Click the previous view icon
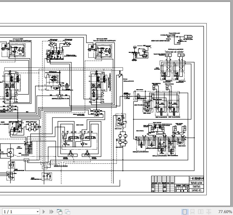 click(60, 212)
